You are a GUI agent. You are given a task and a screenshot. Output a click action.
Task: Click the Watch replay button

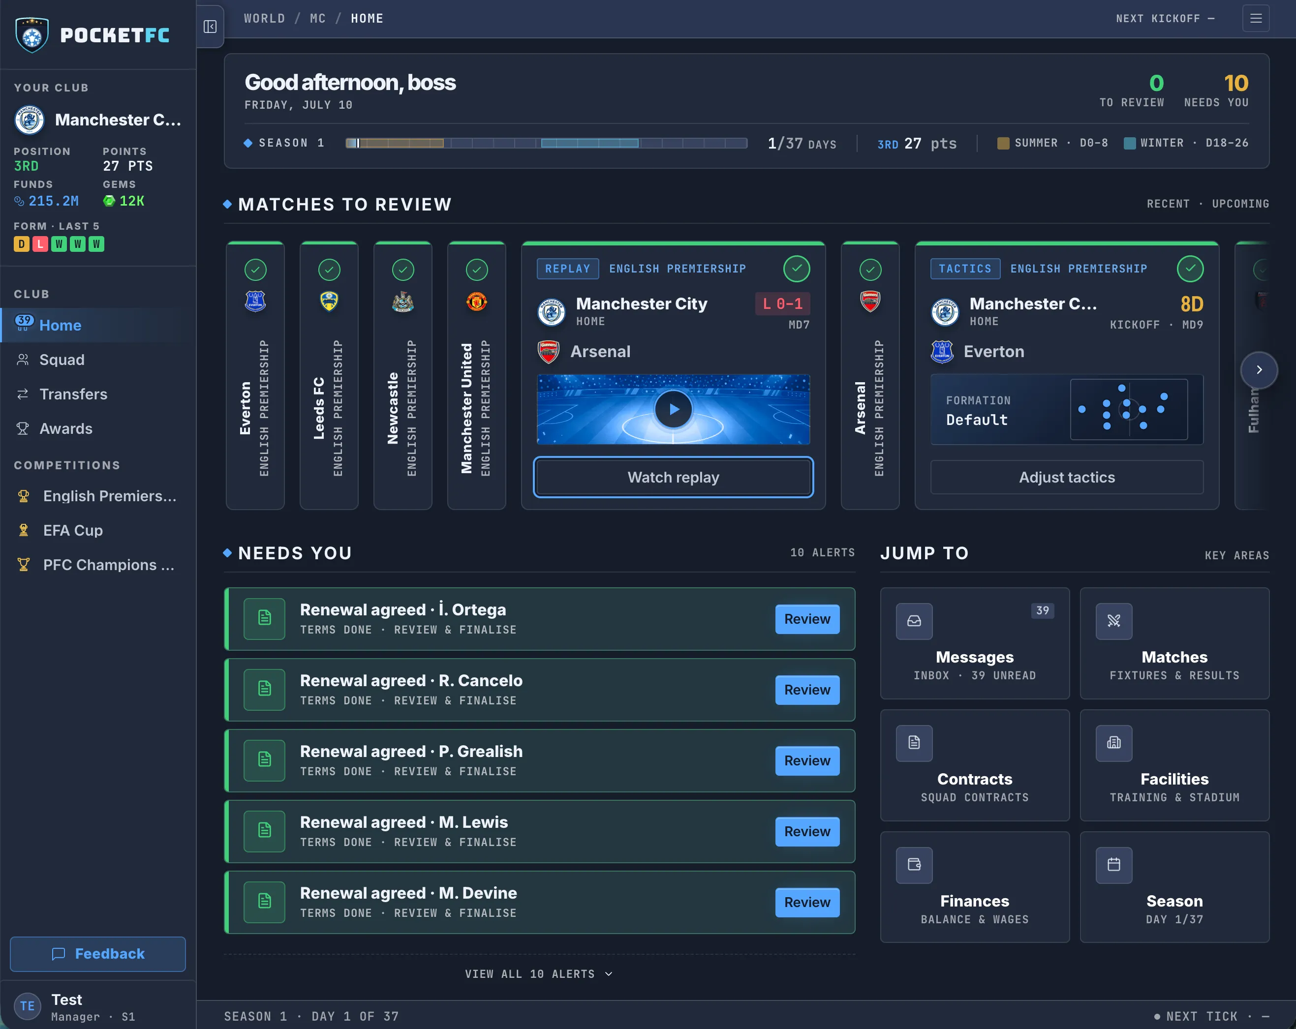[673, 477]
